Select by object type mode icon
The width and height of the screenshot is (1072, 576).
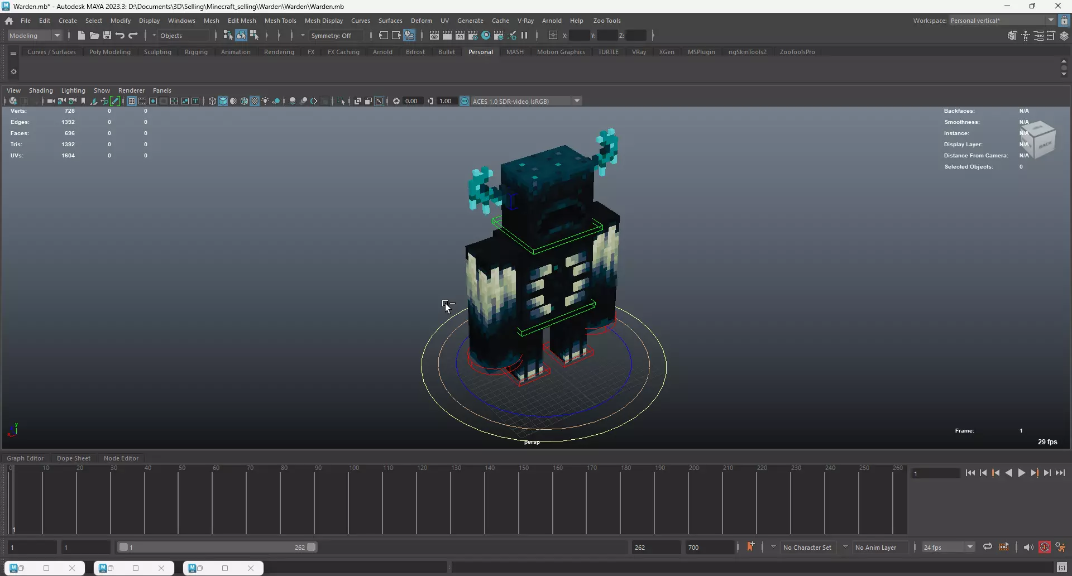[241, 36]
